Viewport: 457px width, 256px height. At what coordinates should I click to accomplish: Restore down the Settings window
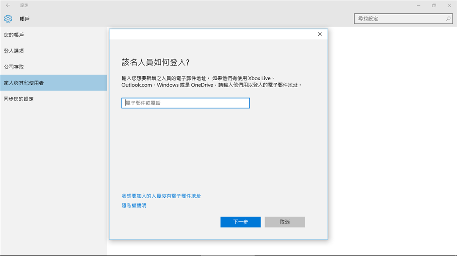pyautogui.click(x=434, y=5)
